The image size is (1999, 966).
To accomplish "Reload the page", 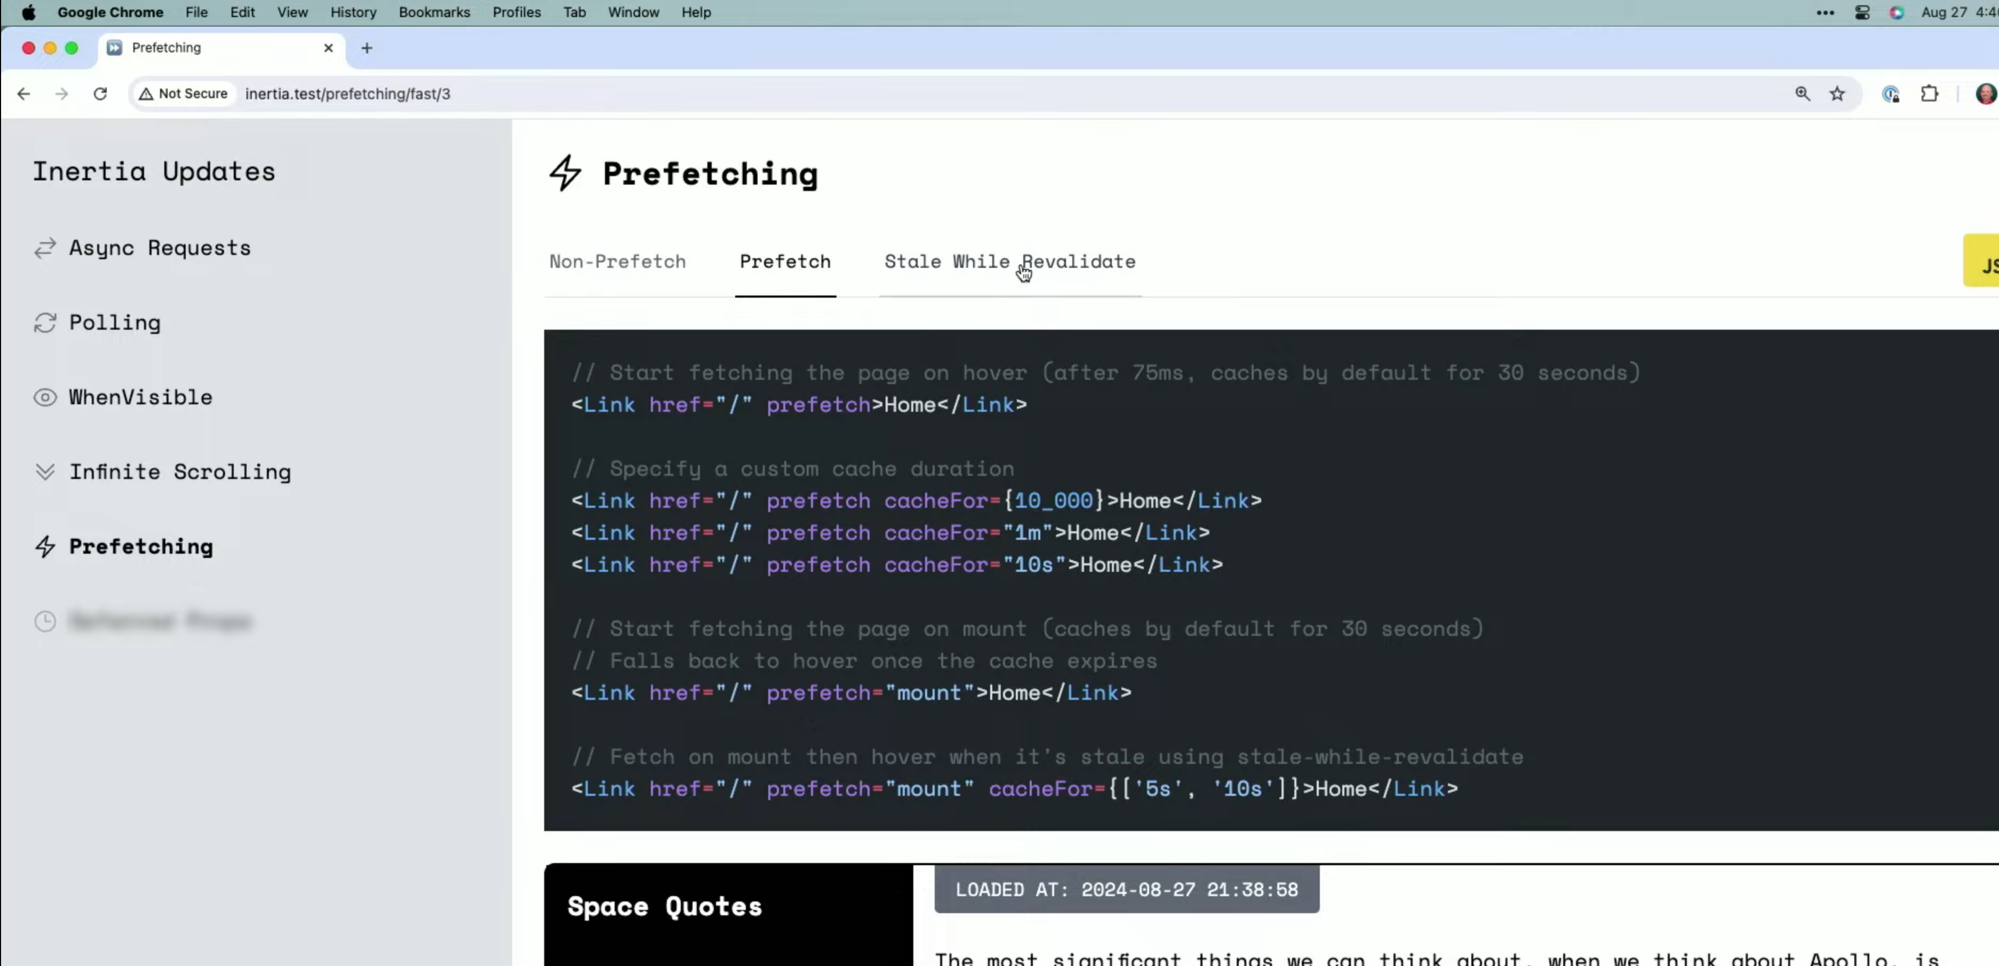I will coord(100,94).
